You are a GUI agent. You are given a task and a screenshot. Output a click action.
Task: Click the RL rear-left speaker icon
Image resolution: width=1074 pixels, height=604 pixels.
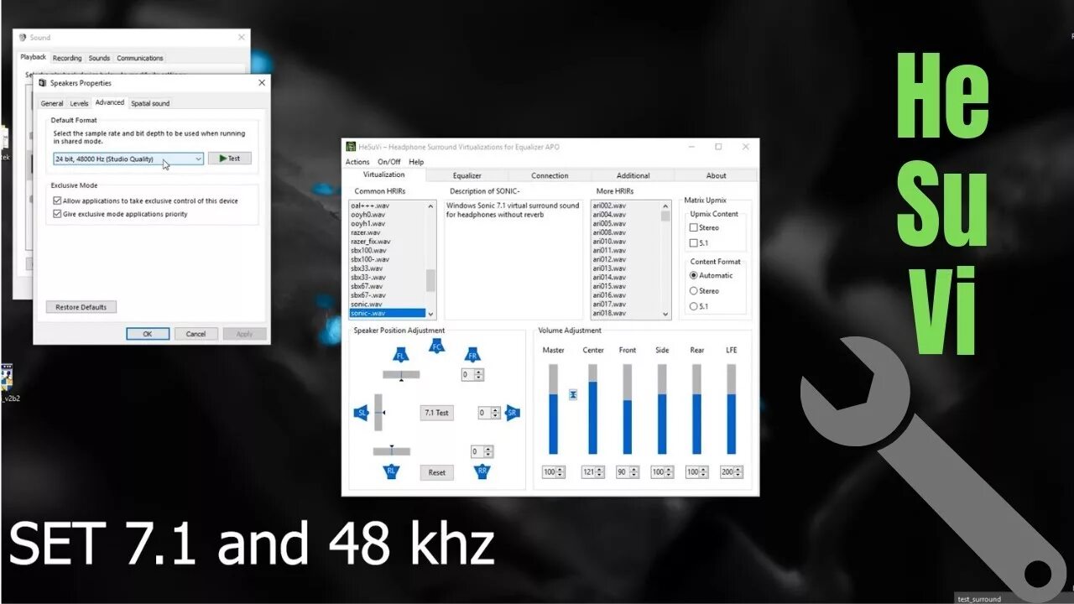coord(391,471)
